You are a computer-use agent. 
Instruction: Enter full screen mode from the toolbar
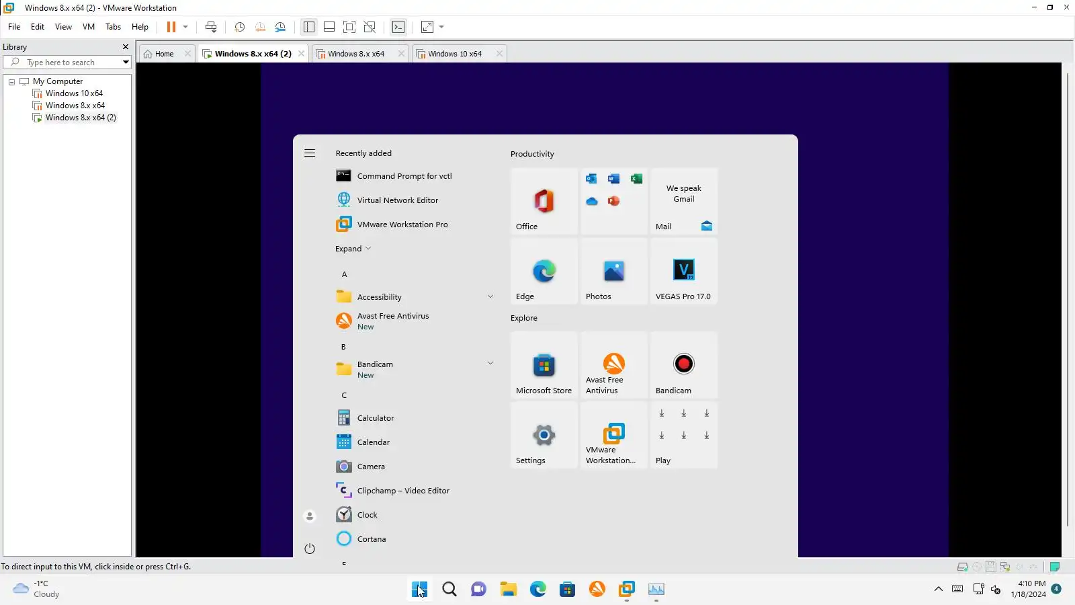point(349,27)
